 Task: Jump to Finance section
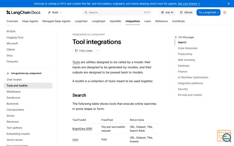coord(183,72)
